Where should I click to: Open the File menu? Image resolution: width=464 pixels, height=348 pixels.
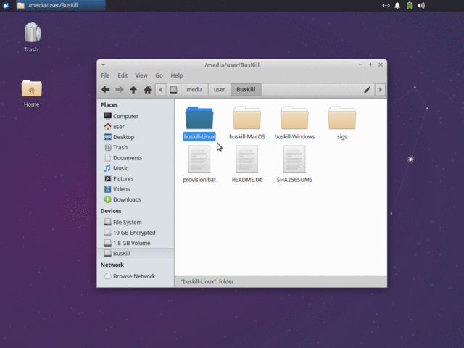[x=105, y=75]
